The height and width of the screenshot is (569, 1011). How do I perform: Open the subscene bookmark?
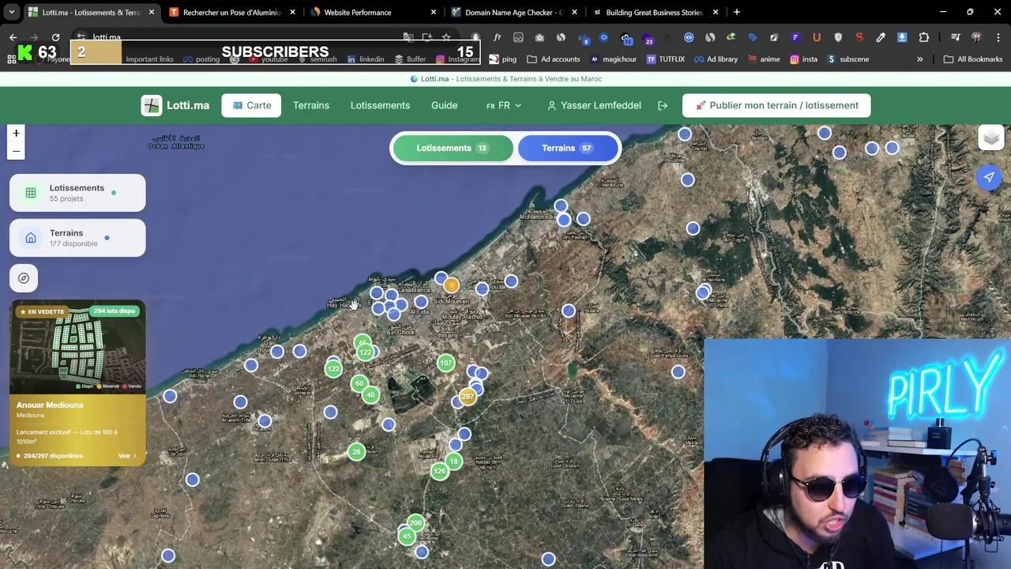tap(848, 59)
